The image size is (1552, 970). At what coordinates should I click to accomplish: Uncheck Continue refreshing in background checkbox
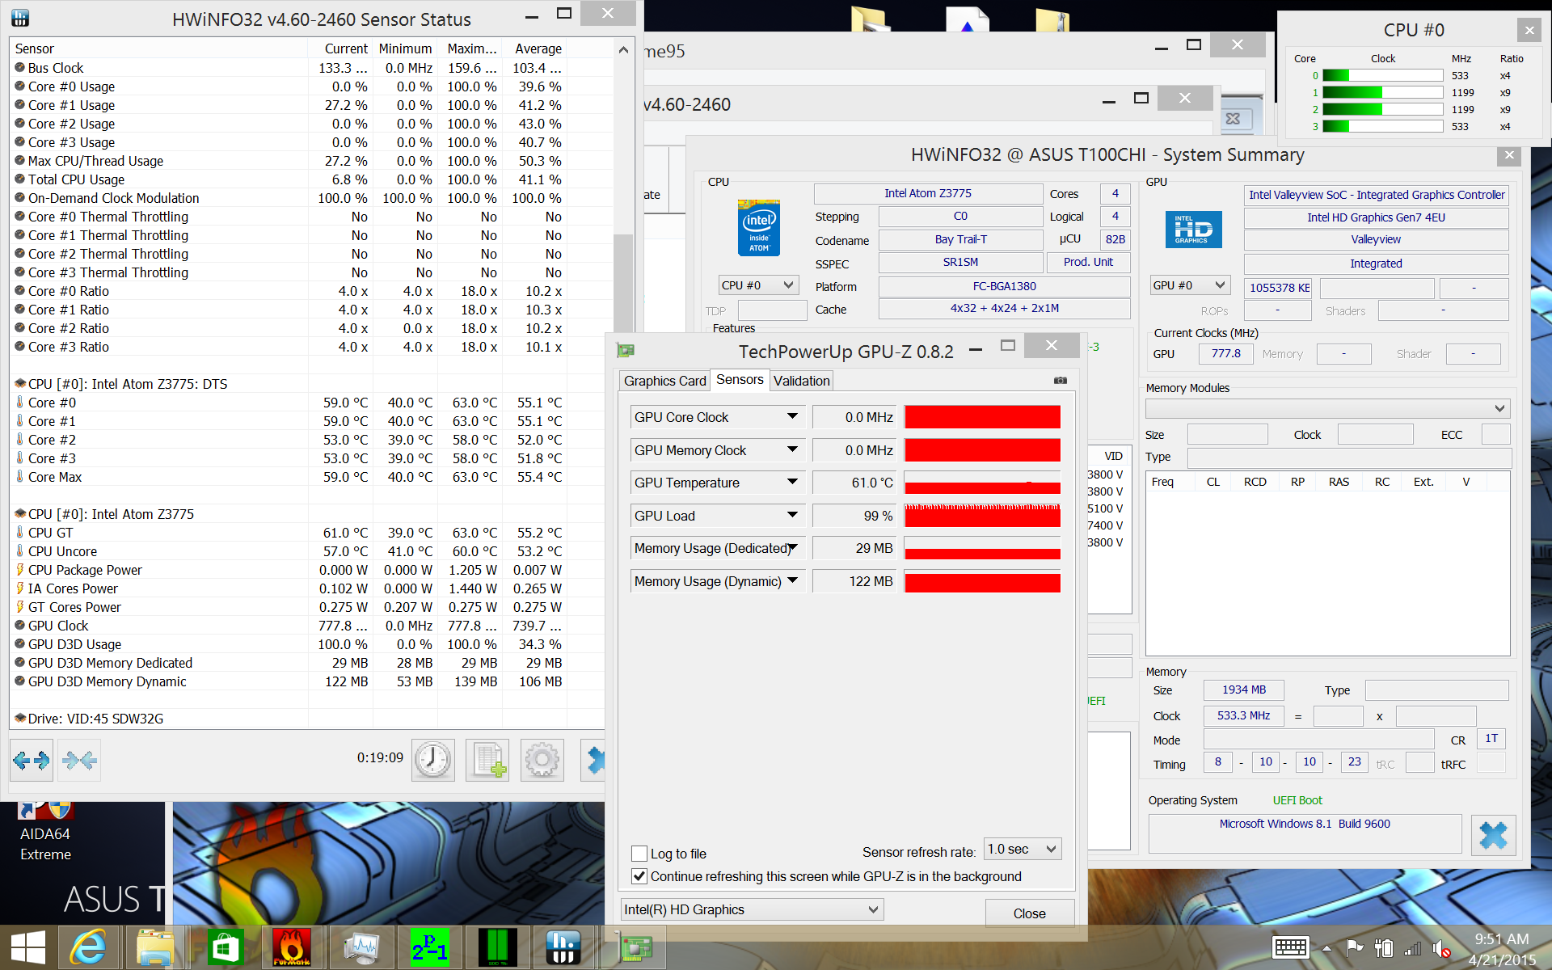pyautogui.click(x=639, y=876)
